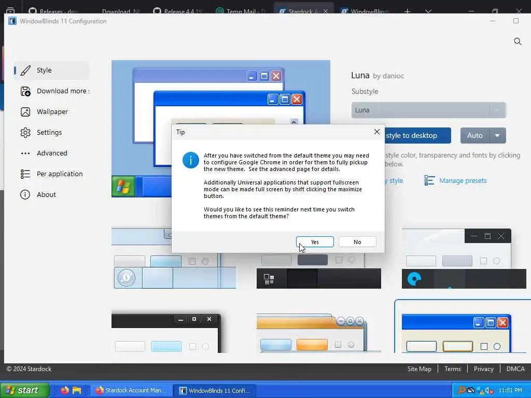Expand the Auto dropdown arrow
The width and height of the screenshot is (531, 398).
[x=497, y=135]
